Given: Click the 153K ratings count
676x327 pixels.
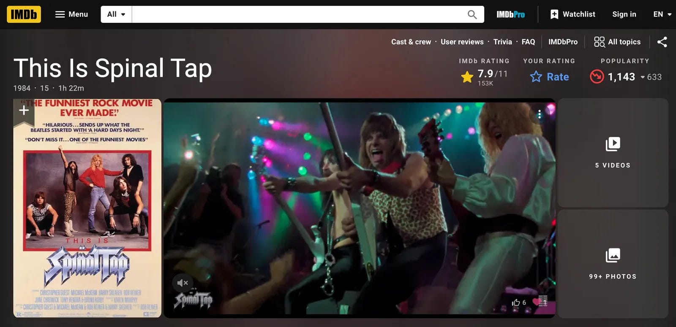Looking at the screenshot, I should coord(485,83).
